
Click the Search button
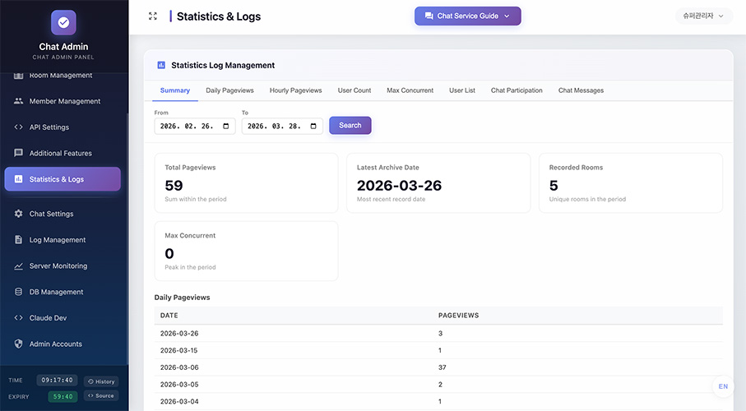click(x=350, y=125)
